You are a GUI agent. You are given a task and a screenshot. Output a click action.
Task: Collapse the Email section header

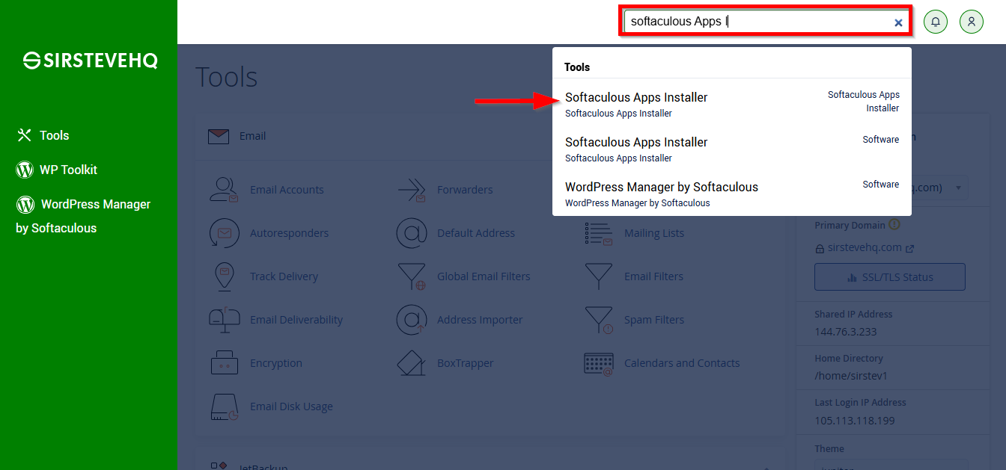click(490, 136)
